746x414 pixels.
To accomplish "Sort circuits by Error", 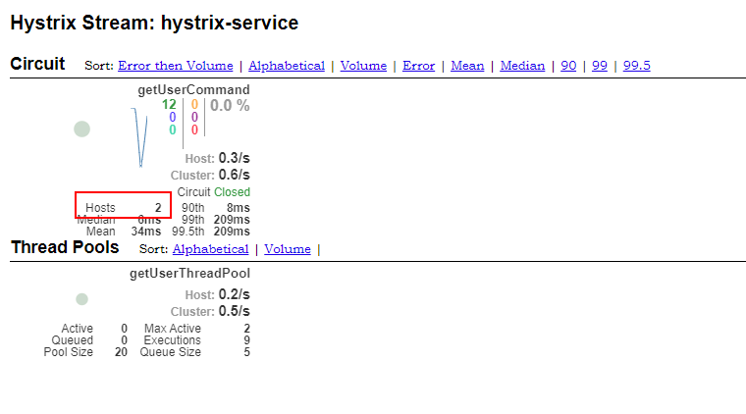I will [418, 66].
